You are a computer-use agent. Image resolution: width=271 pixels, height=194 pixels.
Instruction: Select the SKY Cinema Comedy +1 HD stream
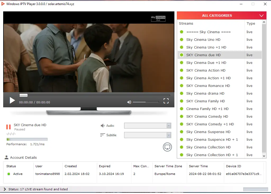point(219,124)
